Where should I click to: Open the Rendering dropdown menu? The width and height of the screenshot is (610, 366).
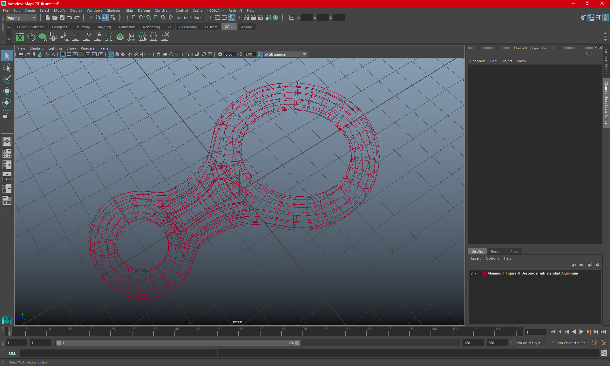[151, 27]
